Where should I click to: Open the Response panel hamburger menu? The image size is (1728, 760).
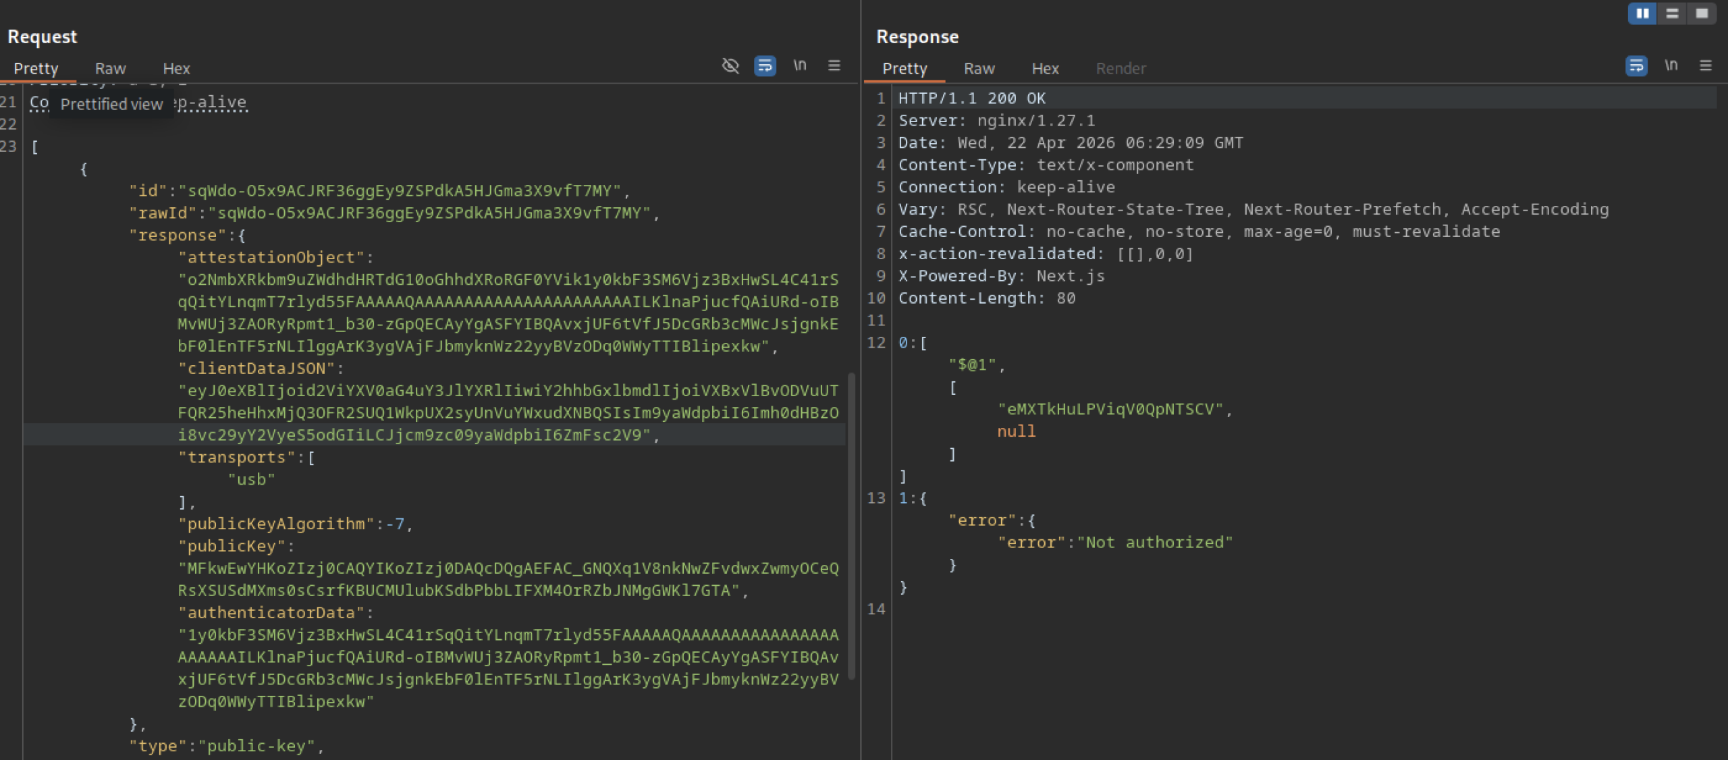[x=1706, y=65]
